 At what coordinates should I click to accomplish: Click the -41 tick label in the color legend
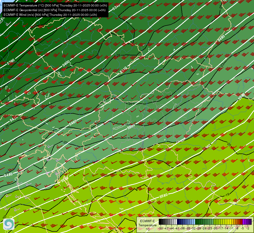click(177, 229)
